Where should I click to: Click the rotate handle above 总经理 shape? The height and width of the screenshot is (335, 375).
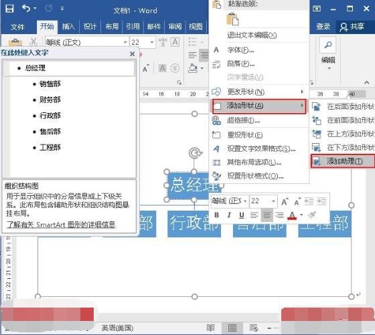tap(196, 153)
